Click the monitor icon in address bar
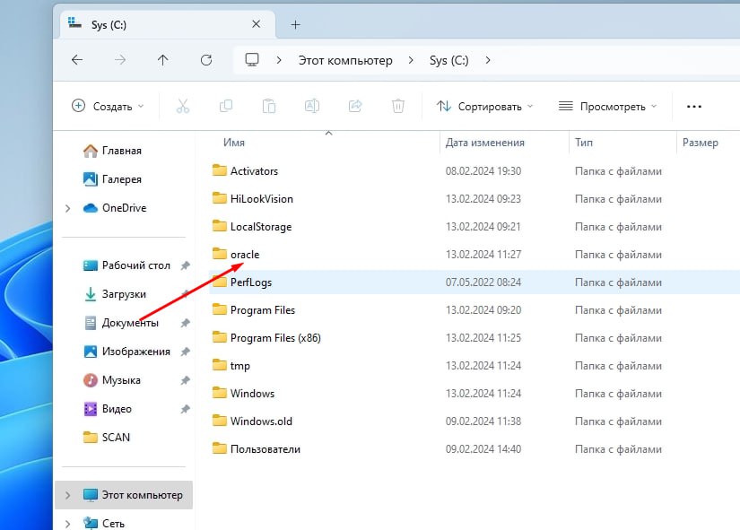The image size is (740, 530). 252,60
